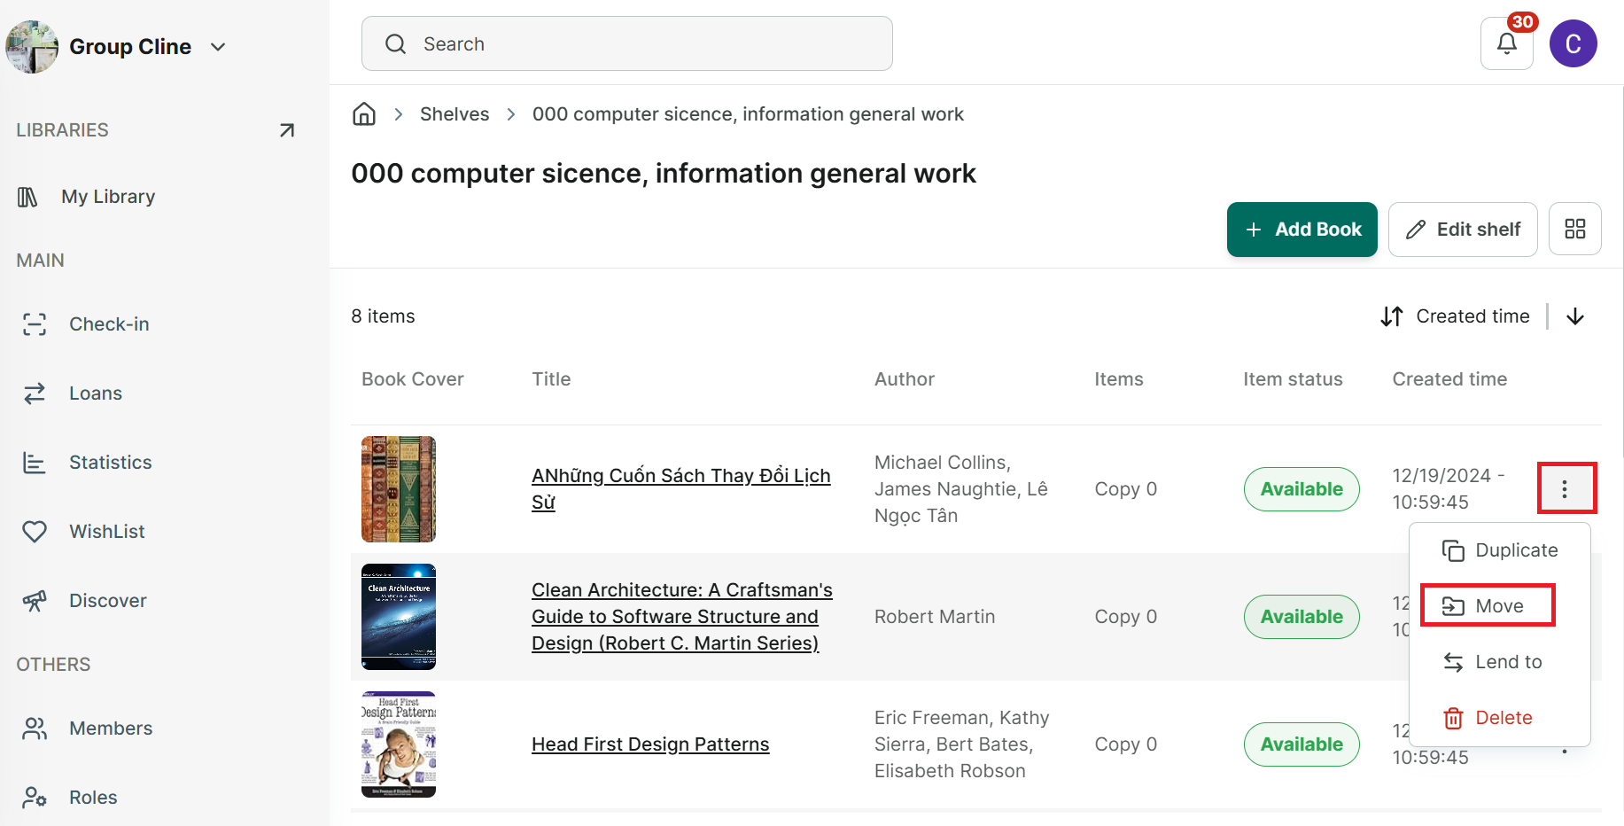The image size is (1624, 826).
Task: Go to the Discover page
Action: click(x=107, y=601)
